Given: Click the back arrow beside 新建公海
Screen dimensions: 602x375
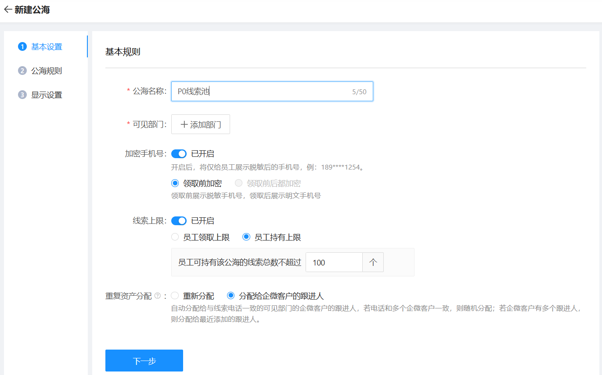Looking at the screenshot, I should point(7,10).
